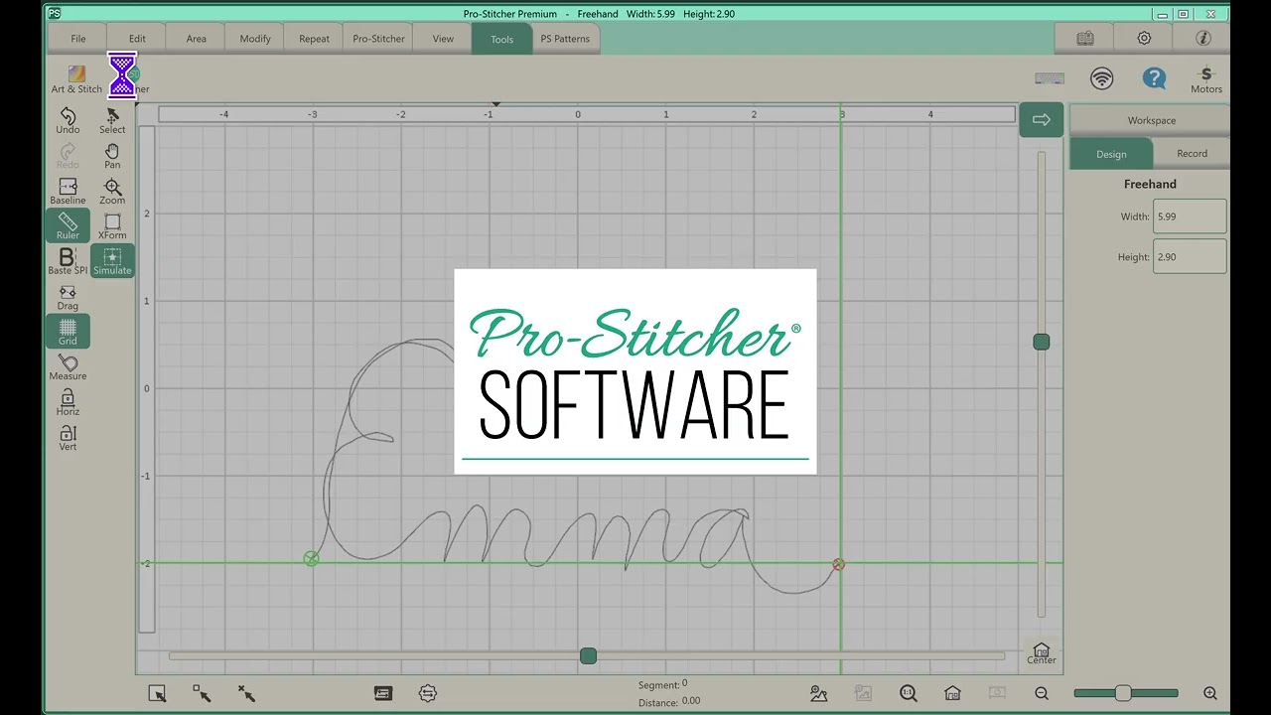Click the remove-node arrow icon in bottom bar
The height and width of the screenshot is (715, 1271).
tap(246, 693)
